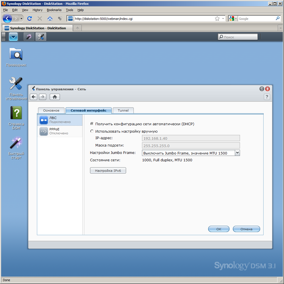Bookmark this page with star icon
The width and height of the screenshot is (284, 284).
tap(217, 18)
